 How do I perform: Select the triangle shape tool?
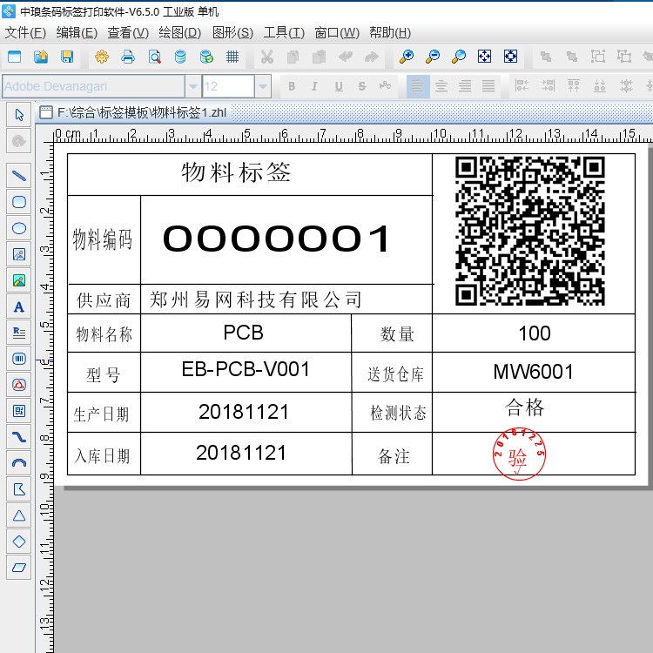tap(19, 515)
